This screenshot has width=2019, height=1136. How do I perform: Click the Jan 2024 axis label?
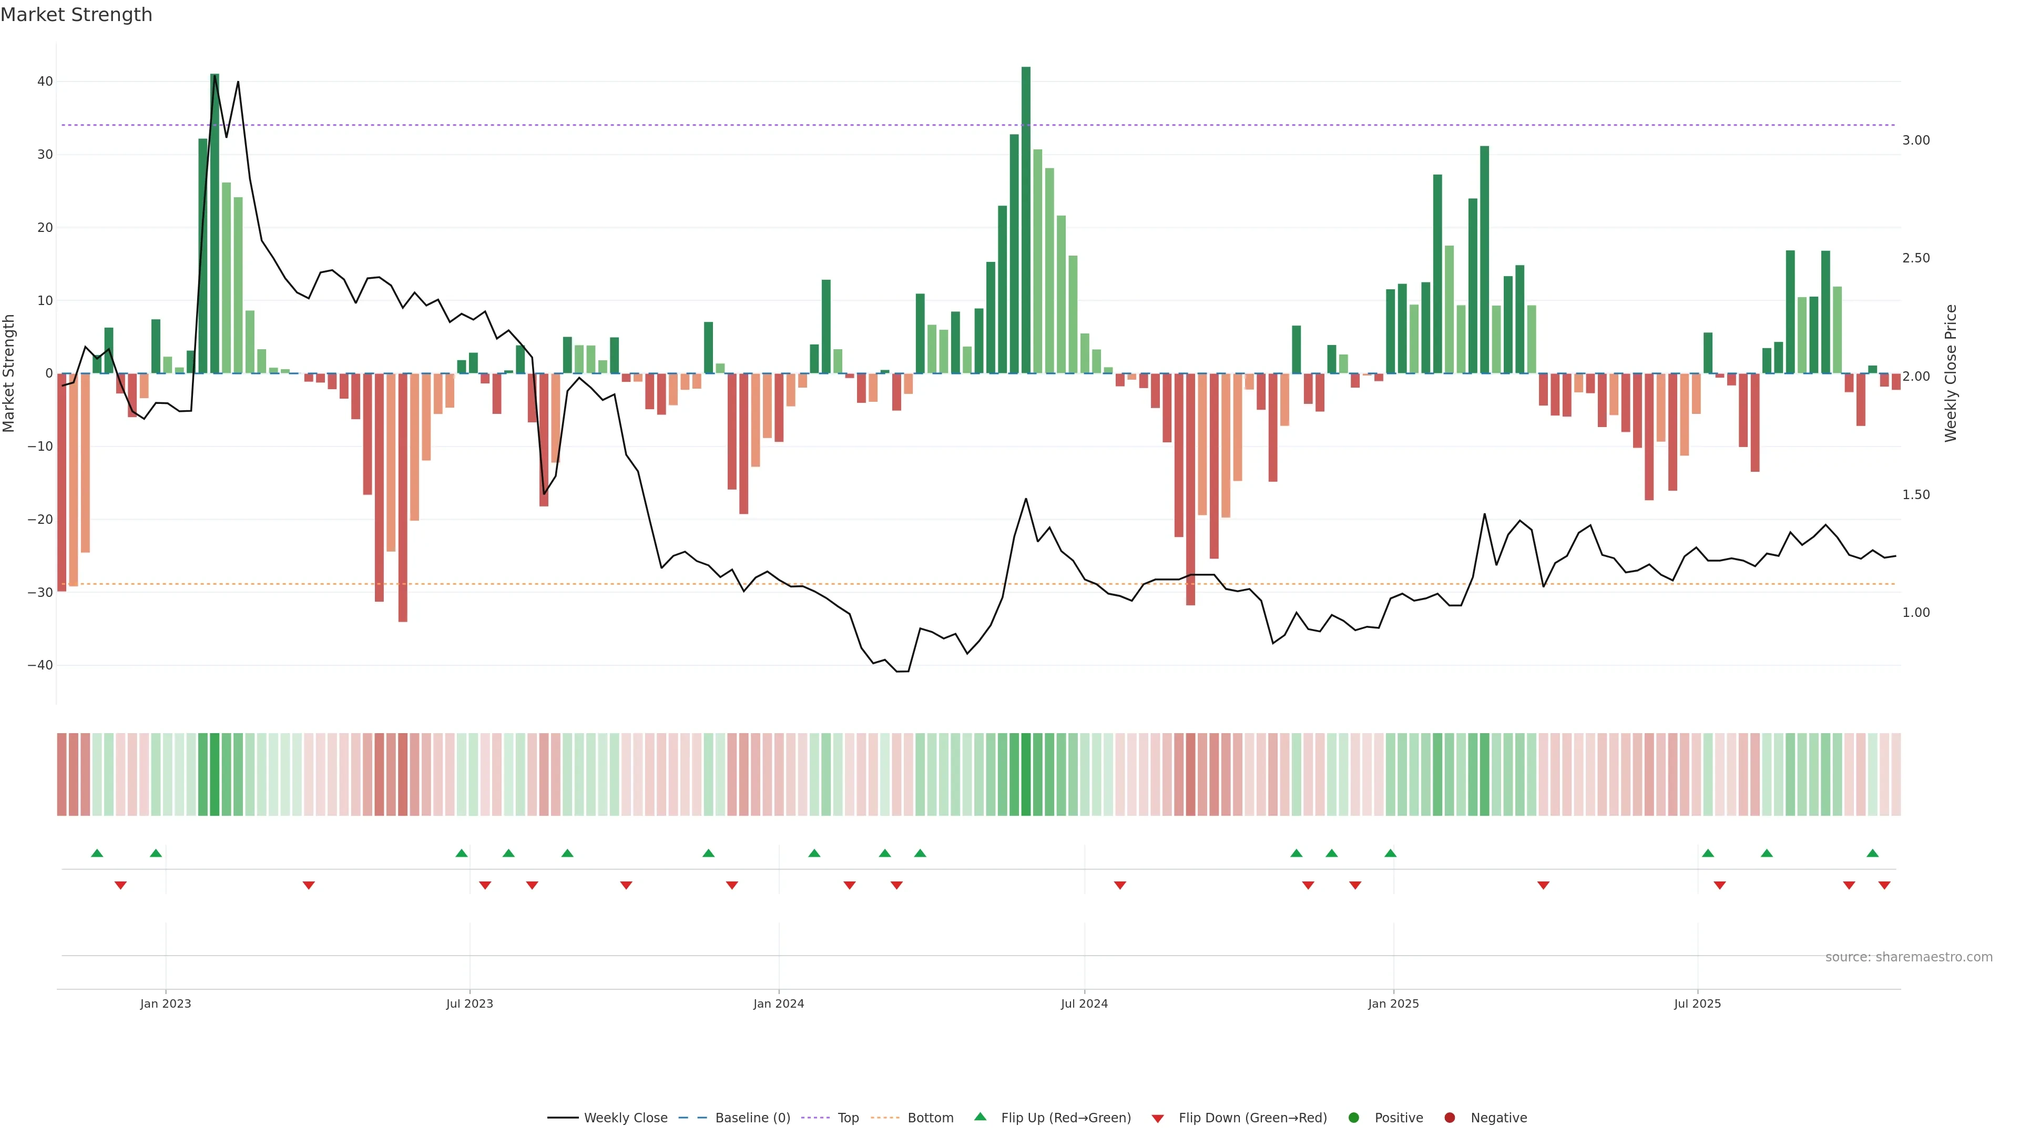(778, 1003)
